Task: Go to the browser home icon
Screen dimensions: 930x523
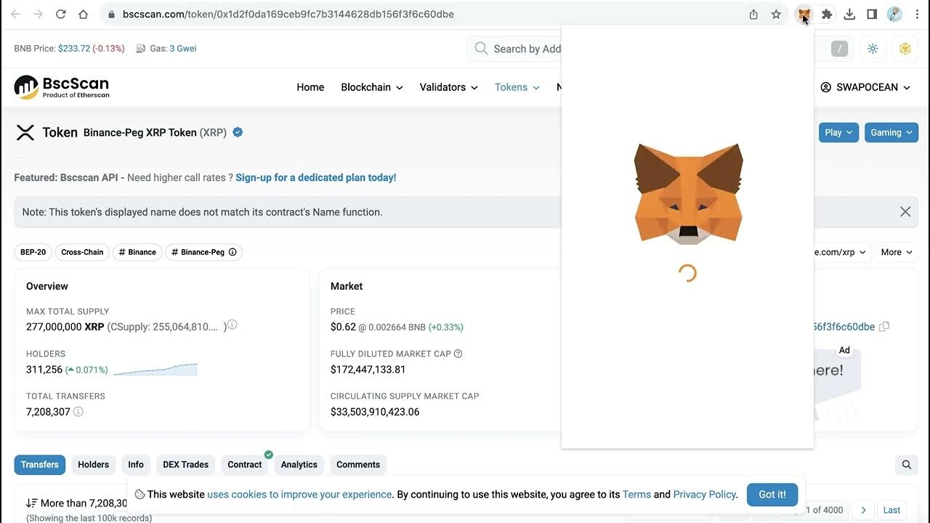Action: pos(83,14)
